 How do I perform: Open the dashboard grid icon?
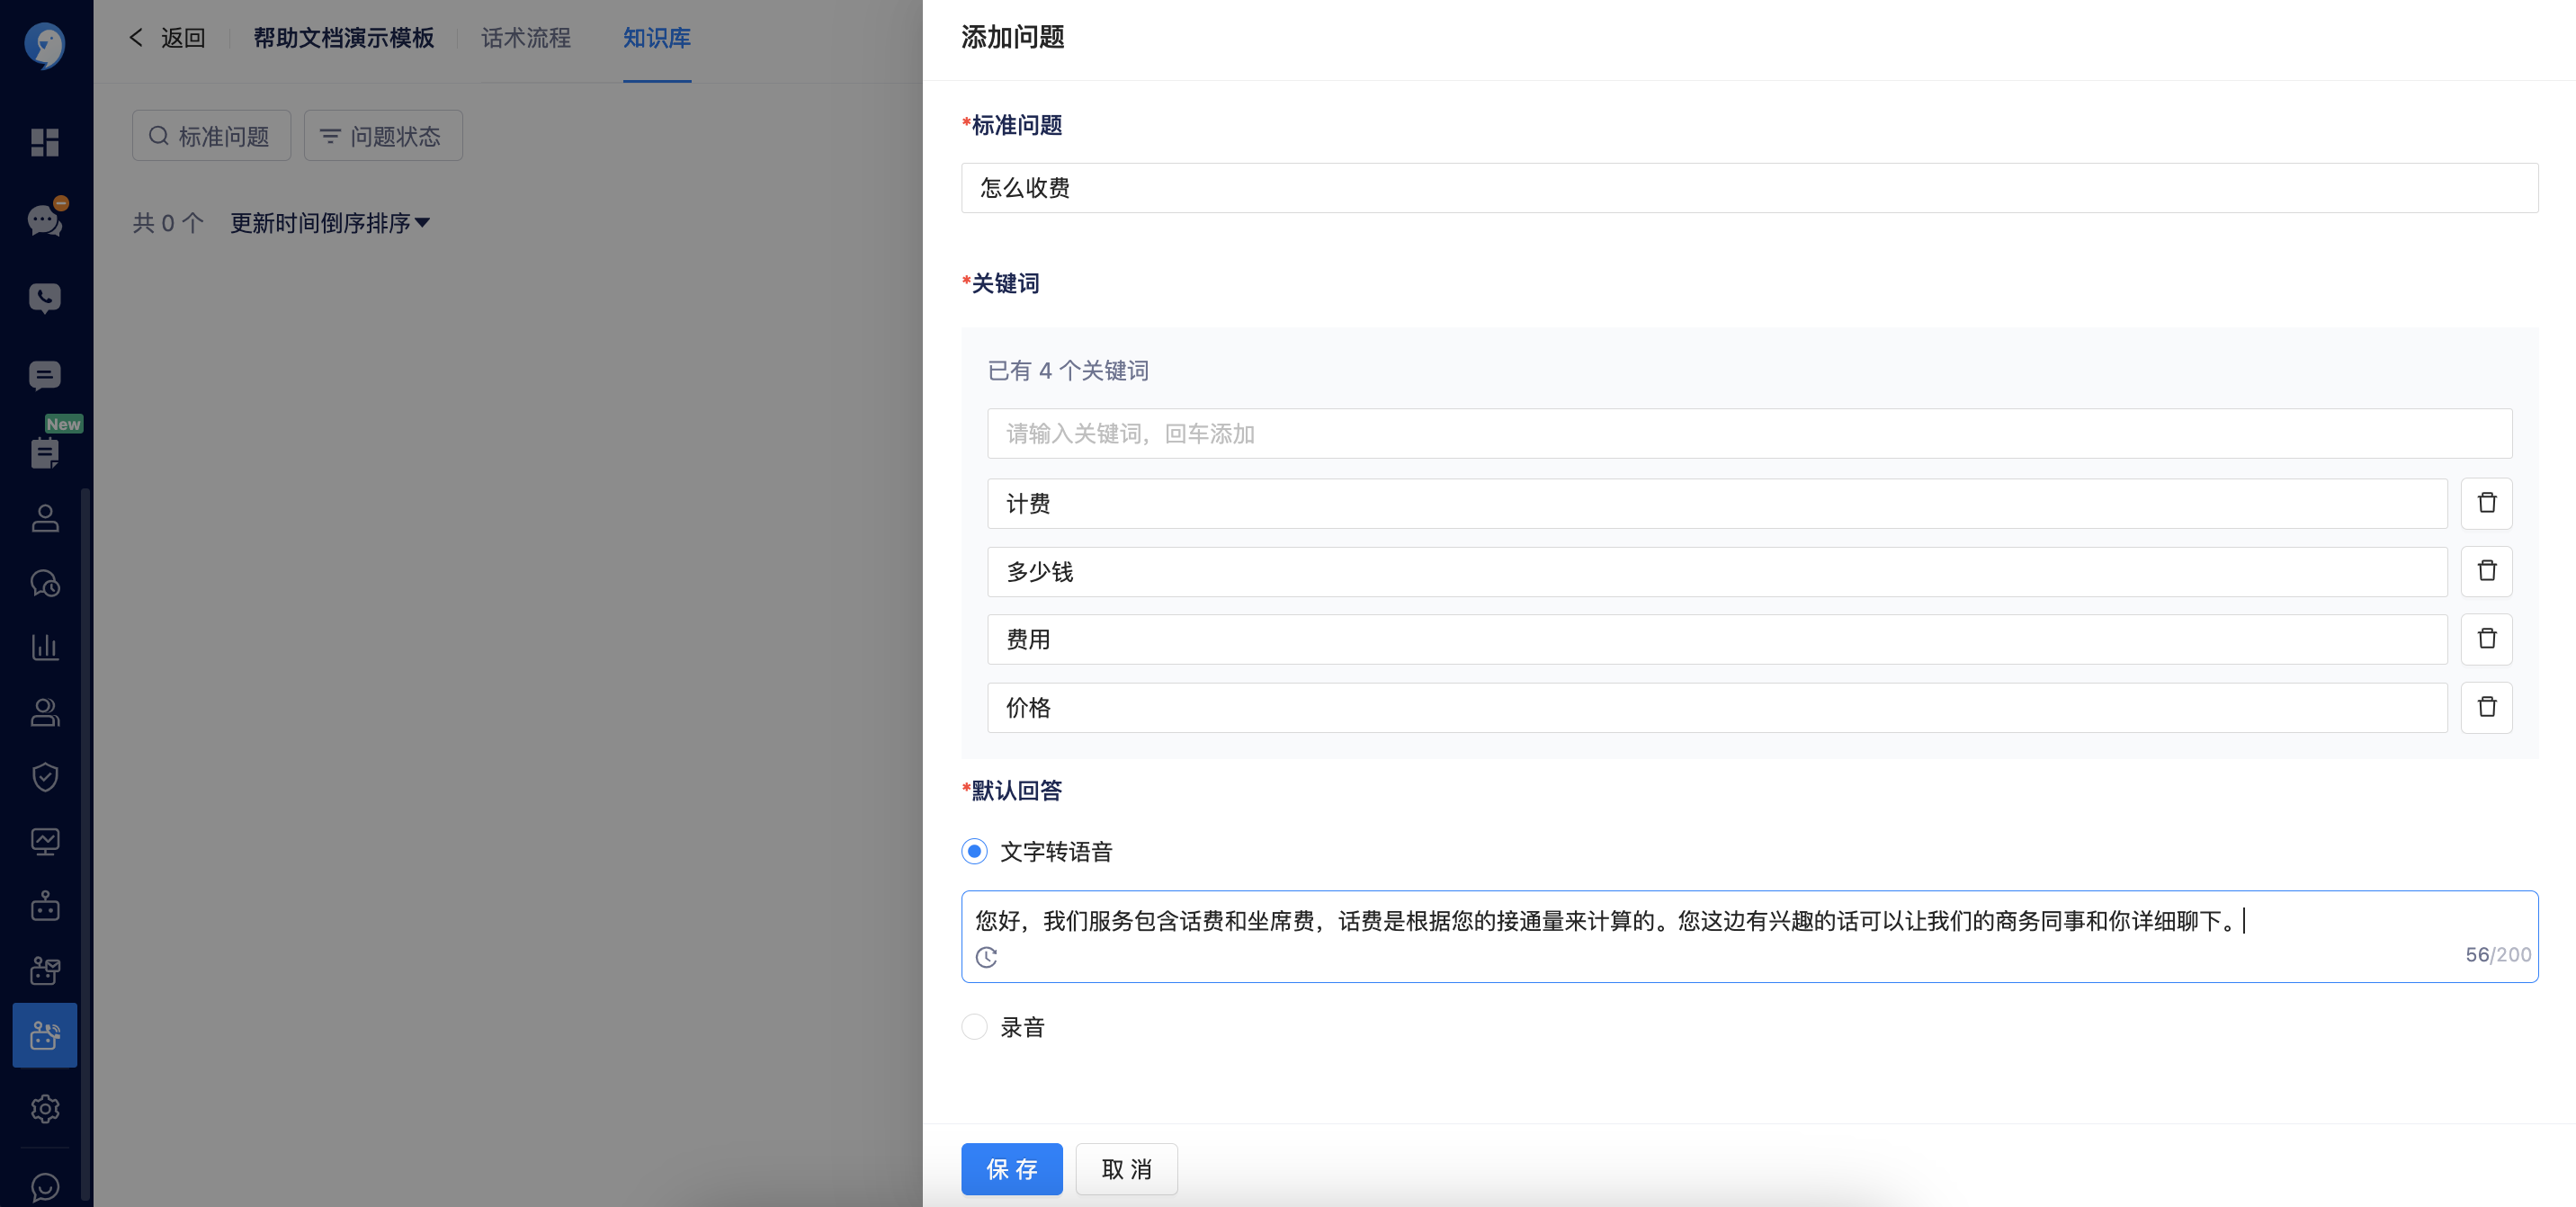(45, 142)
